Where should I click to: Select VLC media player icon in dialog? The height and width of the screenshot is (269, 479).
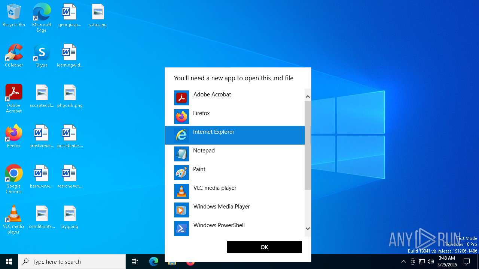(x=181, y=191)
